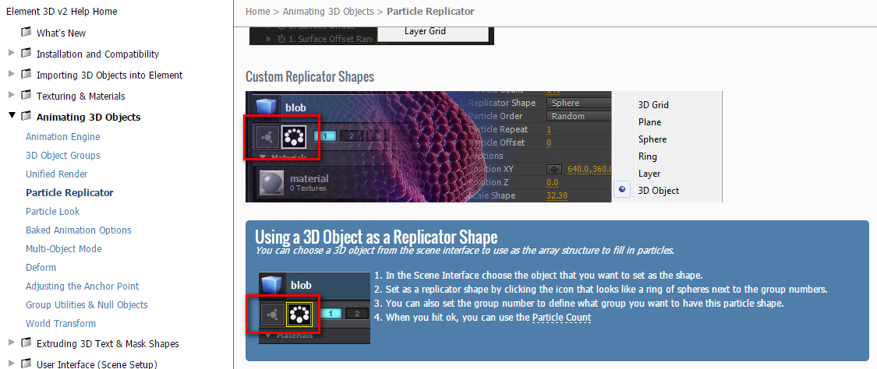The width and height of the screenshot is (877, 369).
Task: Click the Particle Count glossary link
Action: tap(561, 318)
